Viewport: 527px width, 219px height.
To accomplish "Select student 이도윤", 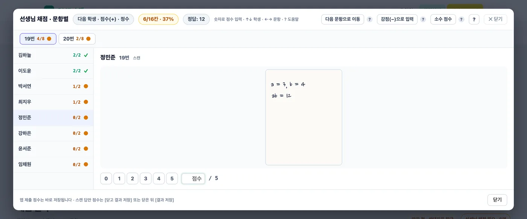I will [53, 71].
